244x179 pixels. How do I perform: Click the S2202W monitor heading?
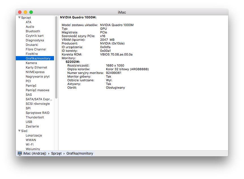[x=73, y=62]
